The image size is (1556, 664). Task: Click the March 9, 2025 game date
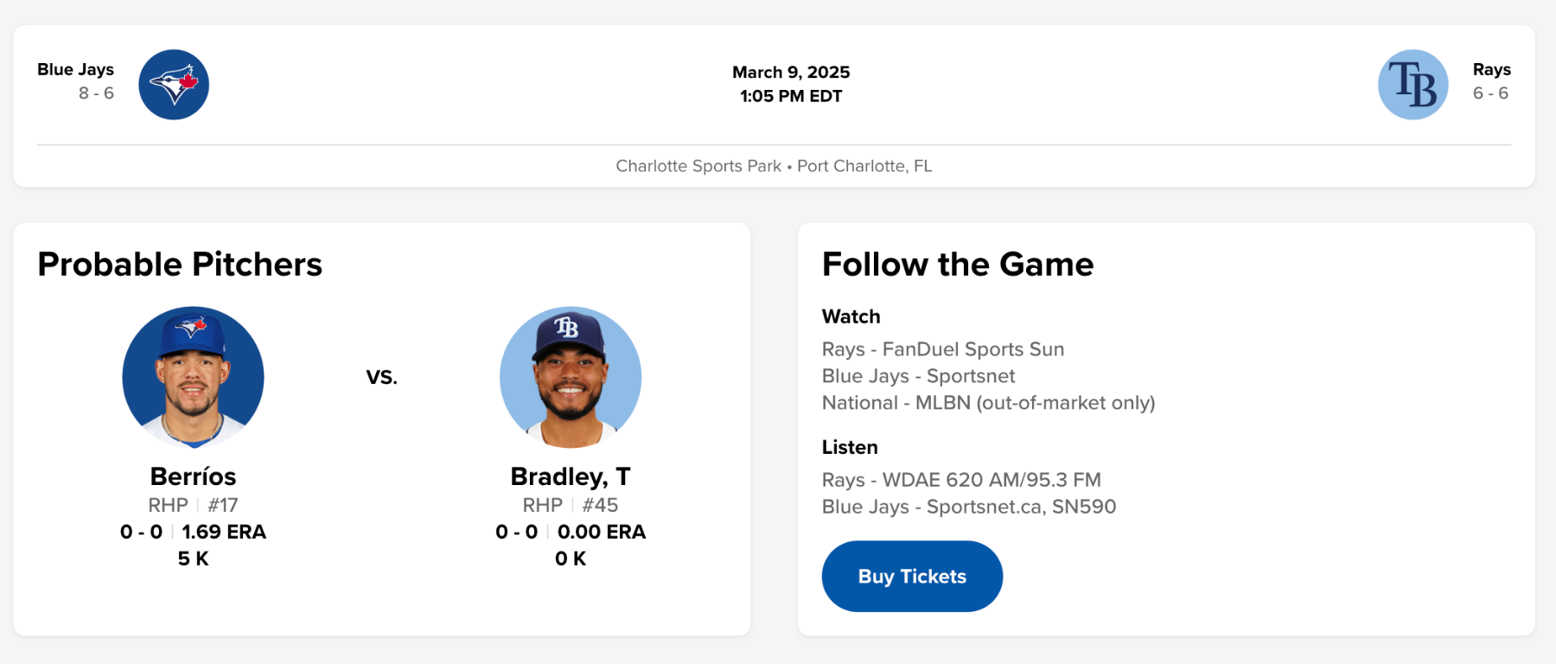coord(791,72)
